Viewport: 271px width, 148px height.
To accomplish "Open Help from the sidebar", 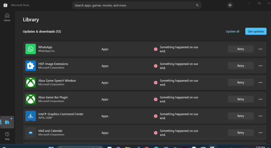I will (x=7, y=136).
